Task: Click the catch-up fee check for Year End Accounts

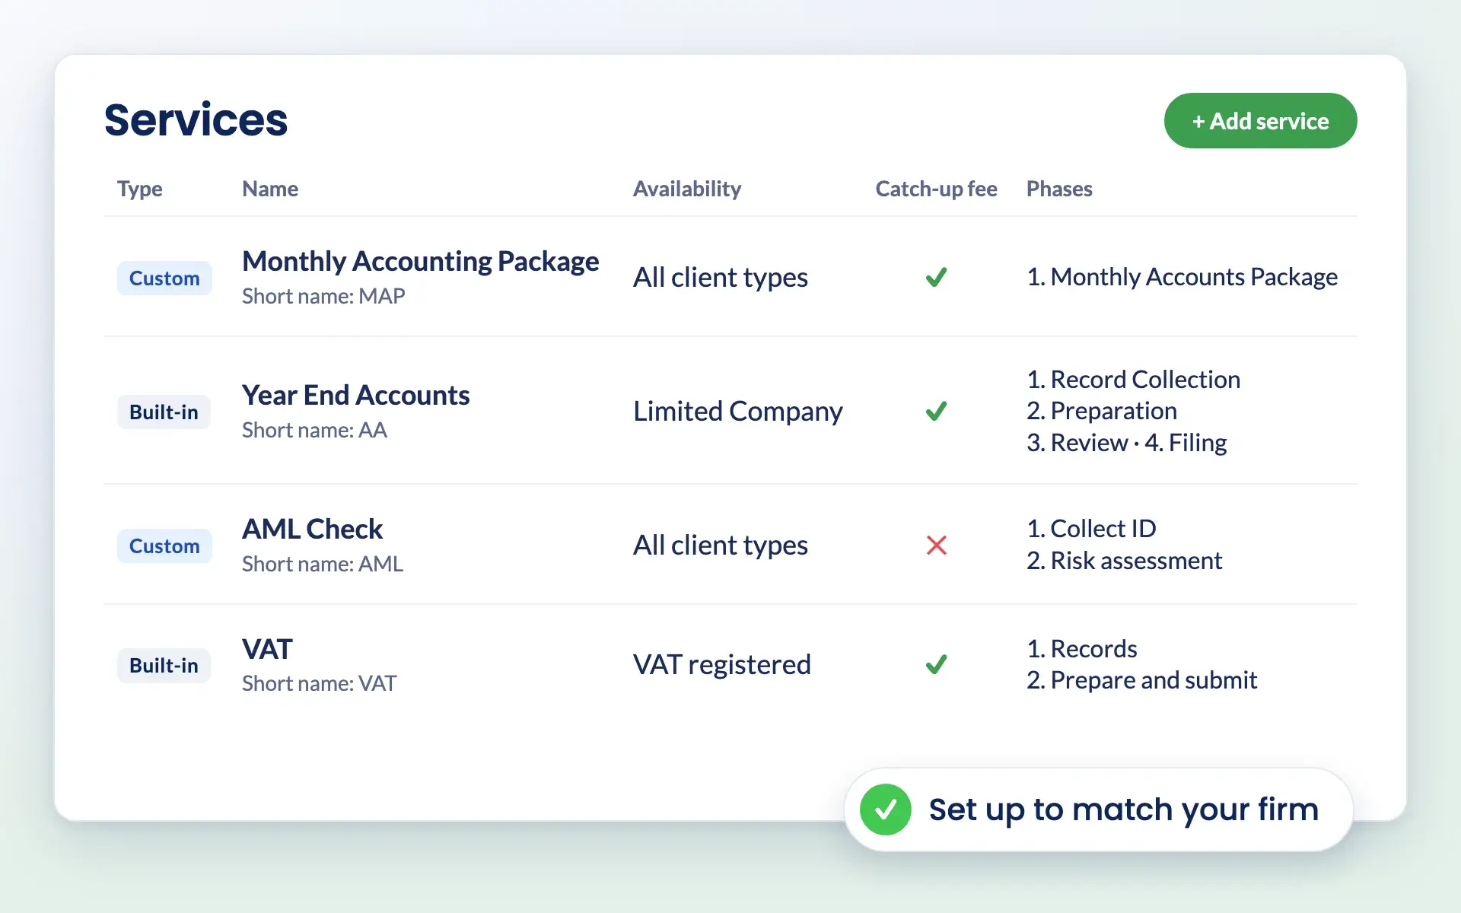Action: point(936,411)
